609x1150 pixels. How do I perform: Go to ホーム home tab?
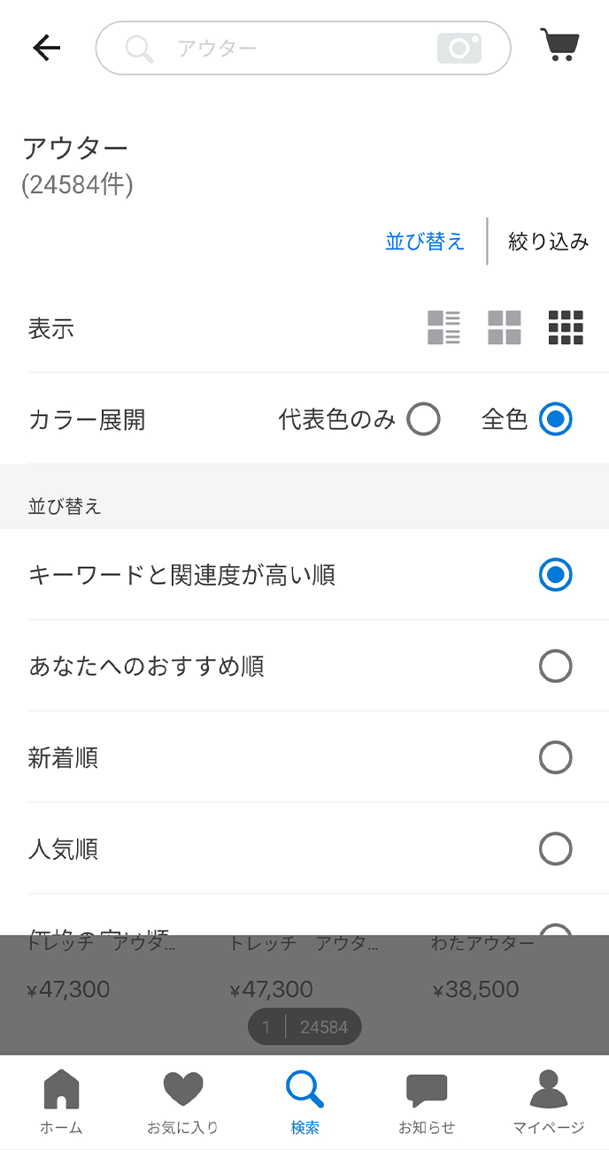coord(61,1100)
